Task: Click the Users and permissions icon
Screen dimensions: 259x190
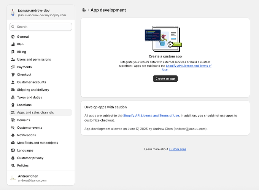Action: tap(13, 59)
